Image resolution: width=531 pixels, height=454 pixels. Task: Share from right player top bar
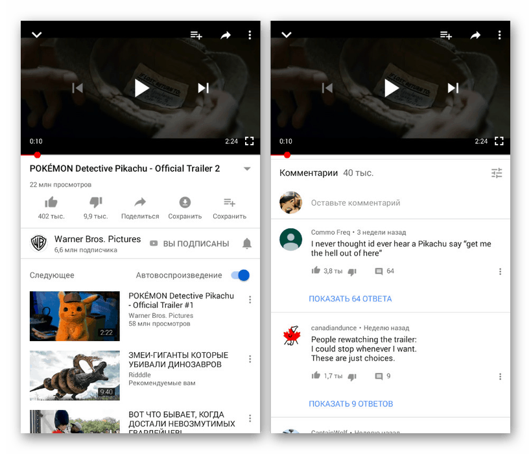(x=475, y=35)
